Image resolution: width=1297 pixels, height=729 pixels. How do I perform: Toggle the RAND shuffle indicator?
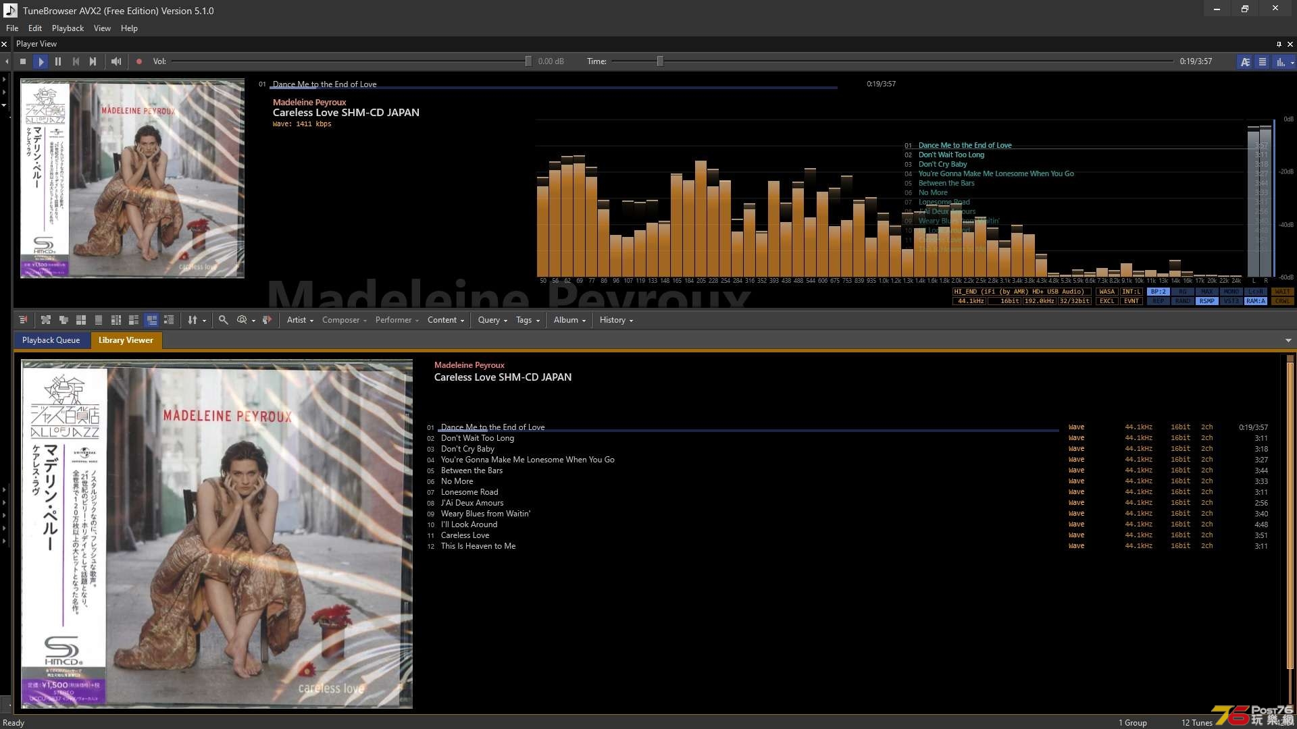coord(1183,301)
